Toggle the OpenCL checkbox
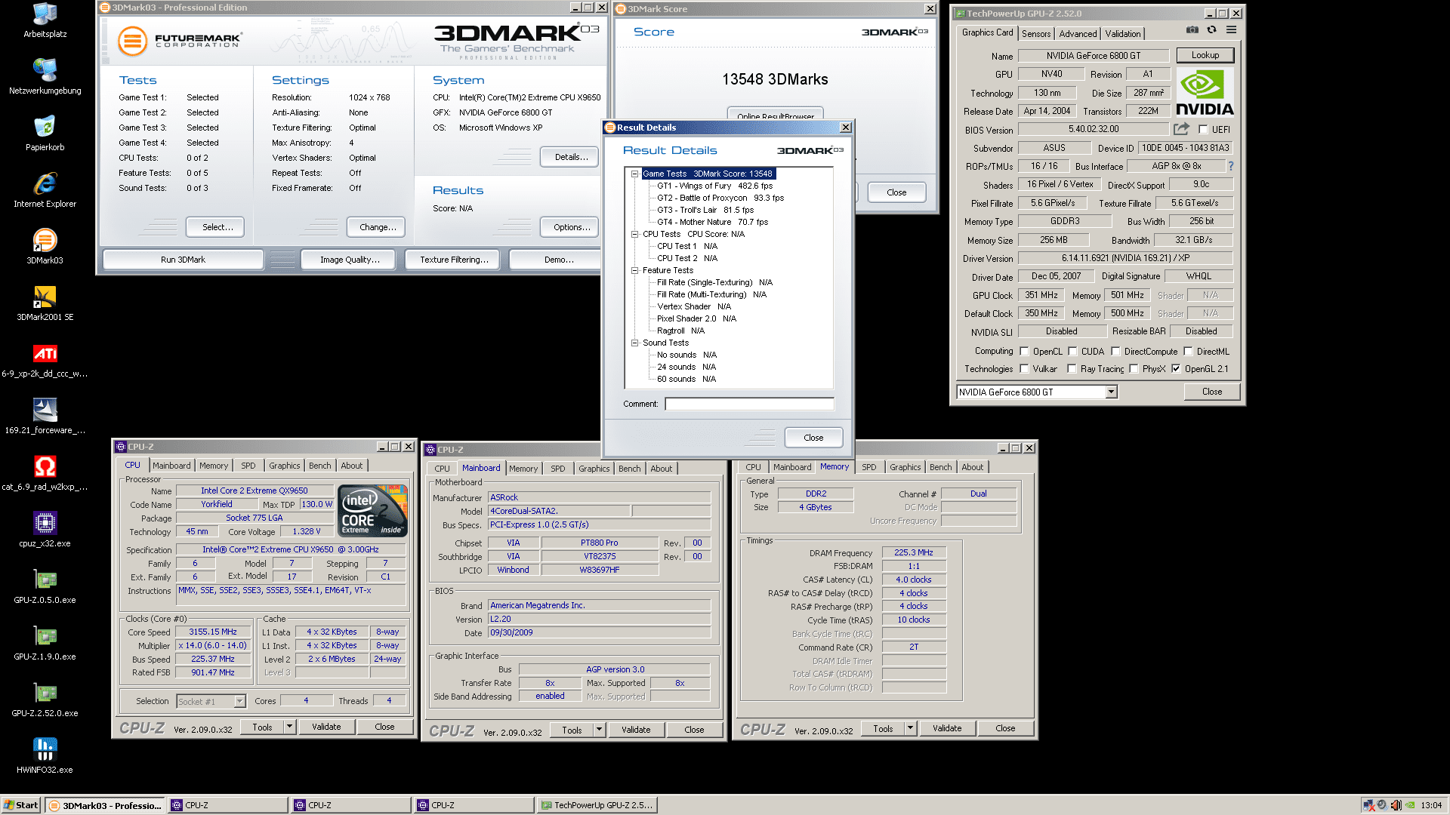 1024,351
